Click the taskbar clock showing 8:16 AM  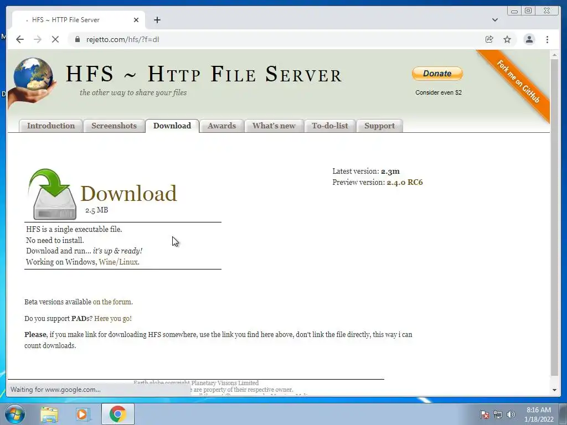539,414
